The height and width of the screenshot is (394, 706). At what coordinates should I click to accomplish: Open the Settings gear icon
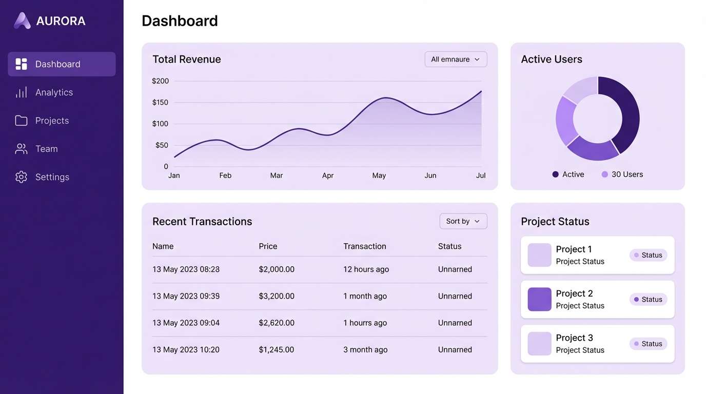pos(21,176)
